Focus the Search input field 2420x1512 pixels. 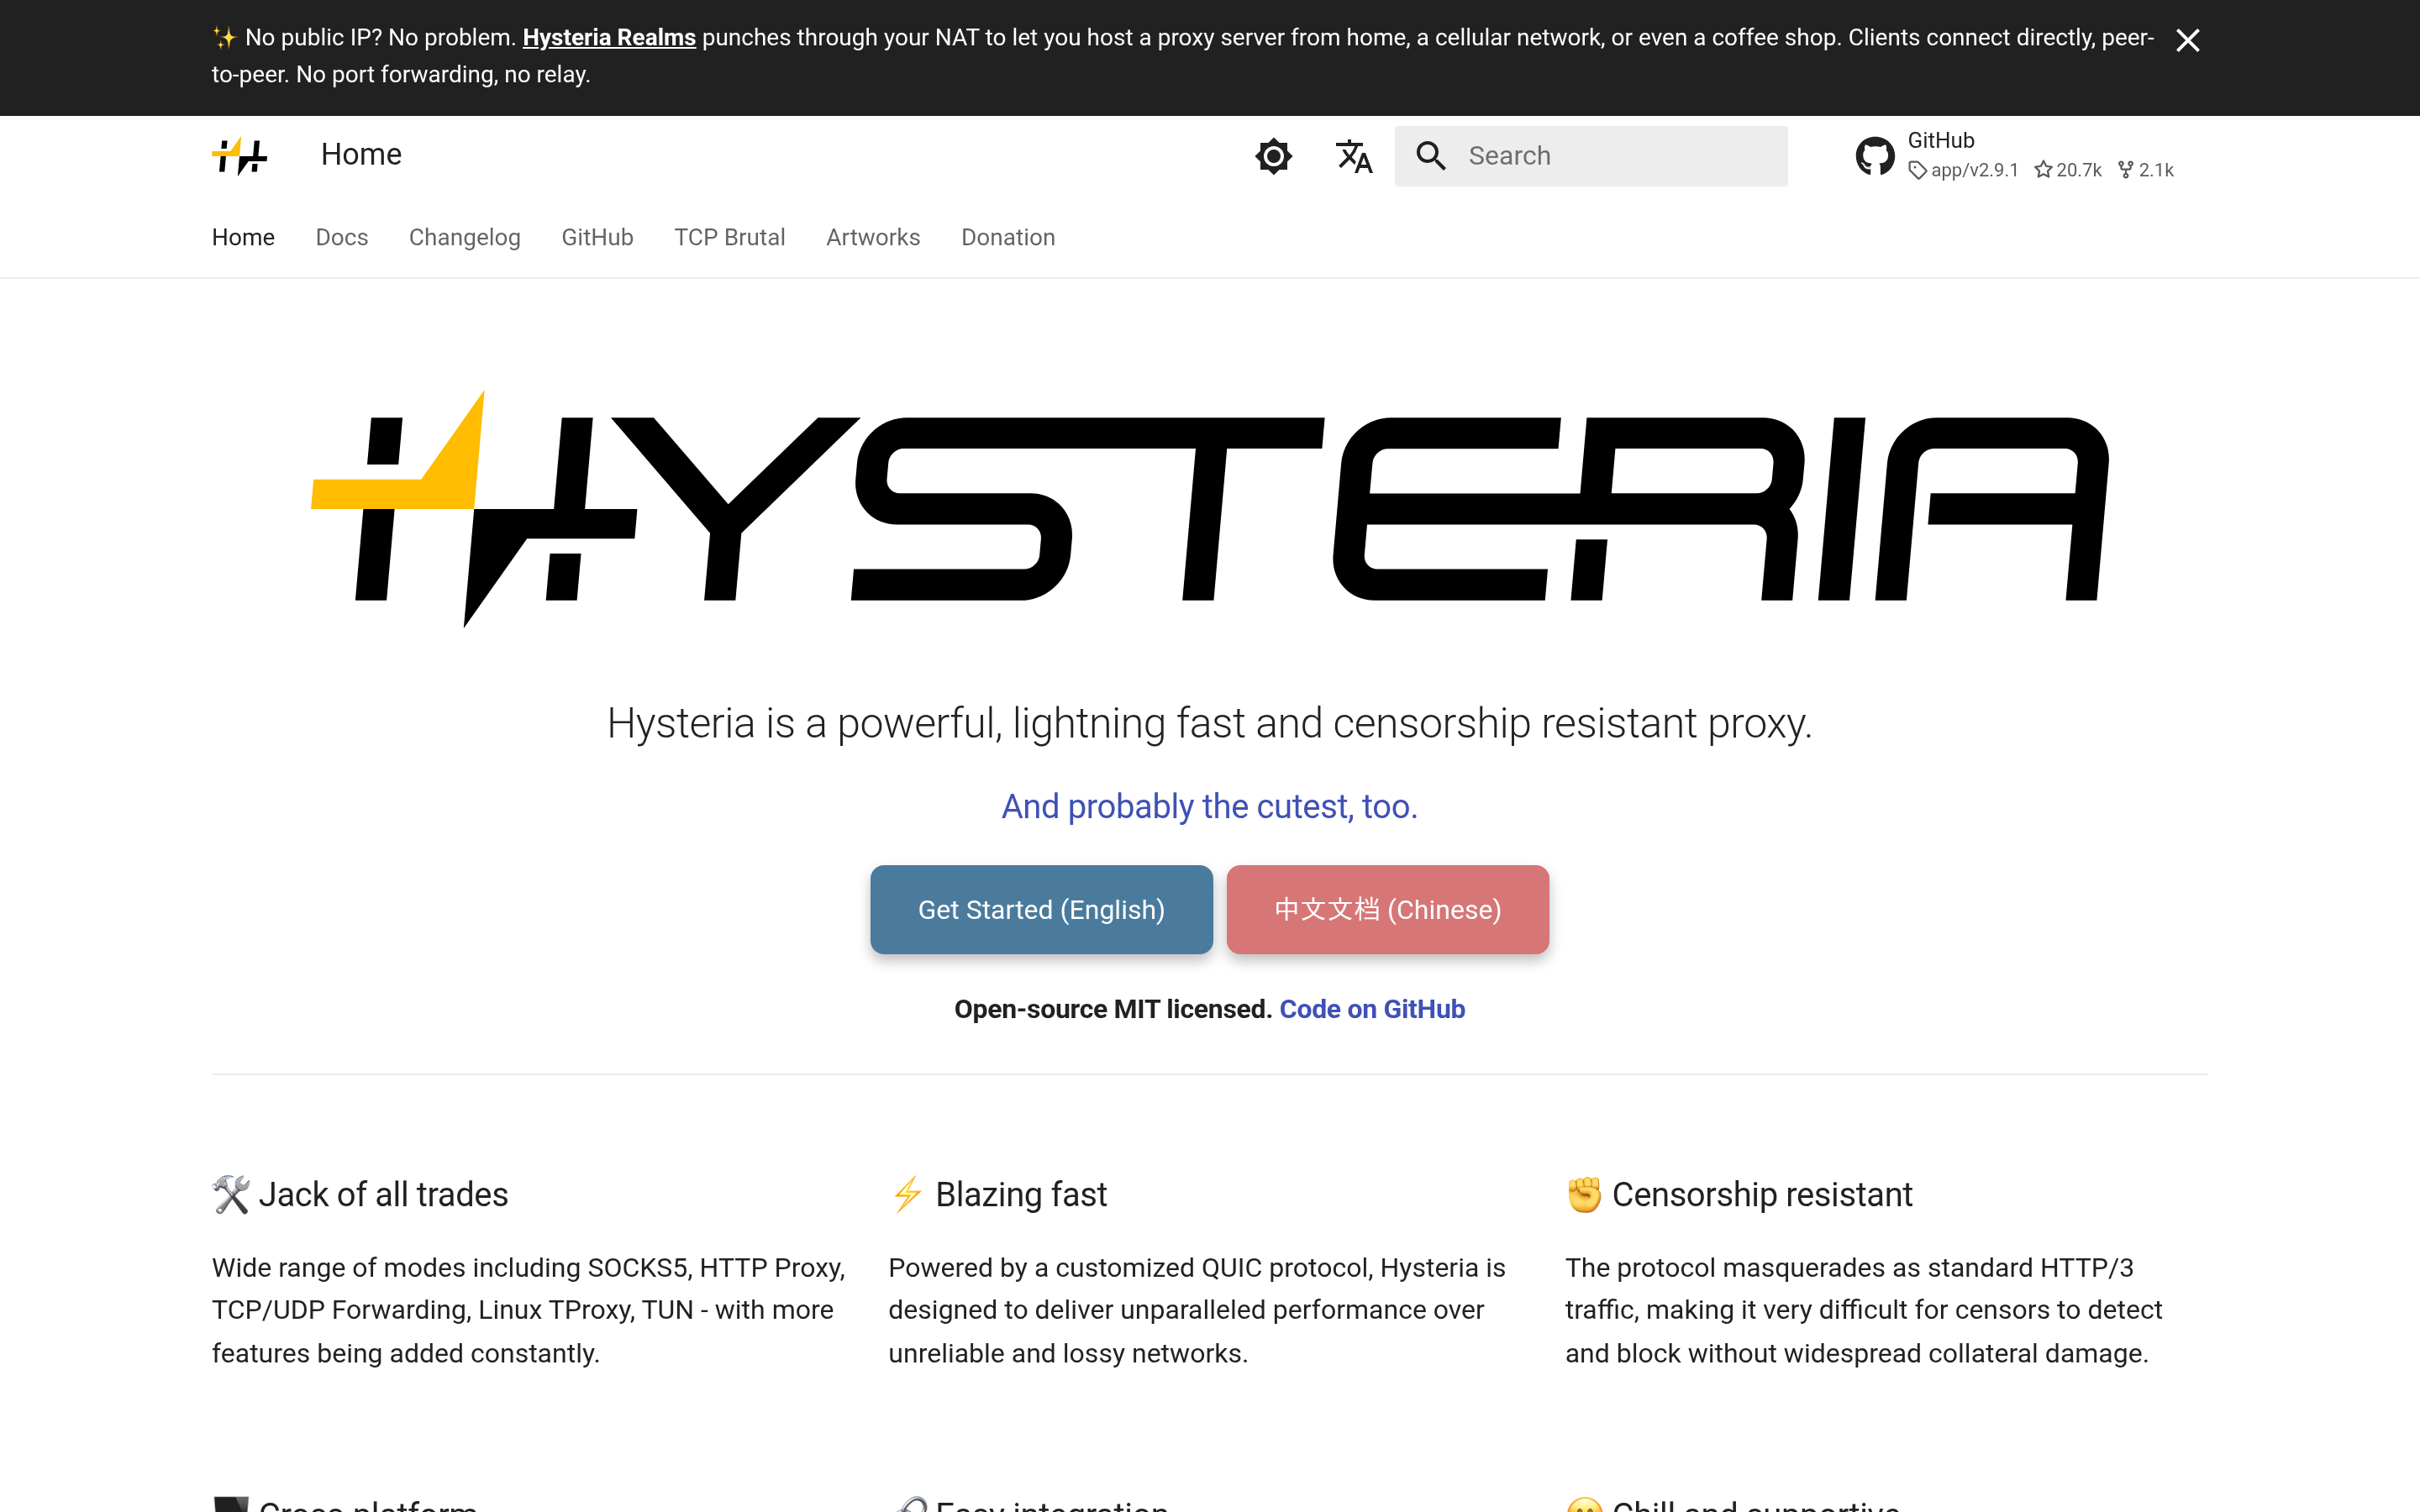pos(1591,156)
